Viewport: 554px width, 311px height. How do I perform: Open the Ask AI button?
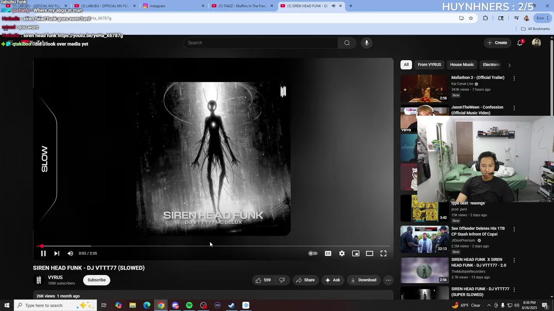click(x=332, y=280)
